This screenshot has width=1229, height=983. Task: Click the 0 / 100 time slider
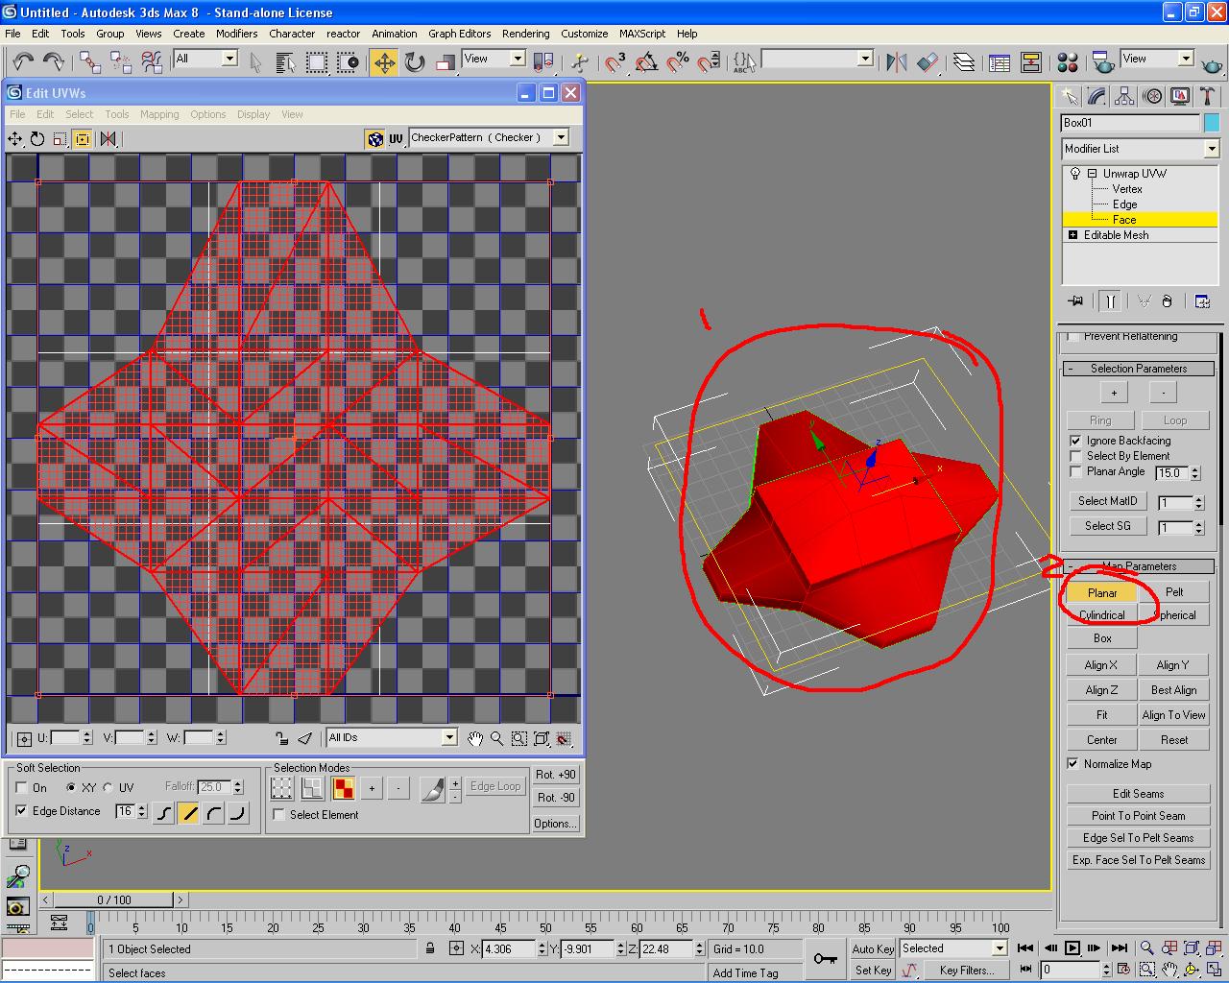tap(114, 899)
